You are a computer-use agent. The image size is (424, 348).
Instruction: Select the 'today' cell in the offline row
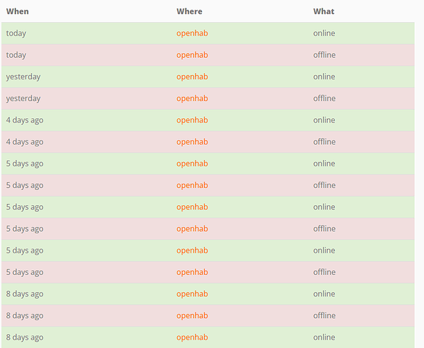16,55
